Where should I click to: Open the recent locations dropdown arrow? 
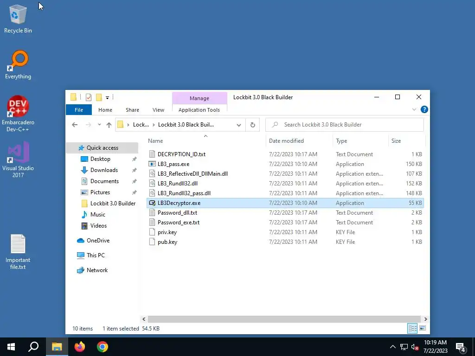click(99, 125)
